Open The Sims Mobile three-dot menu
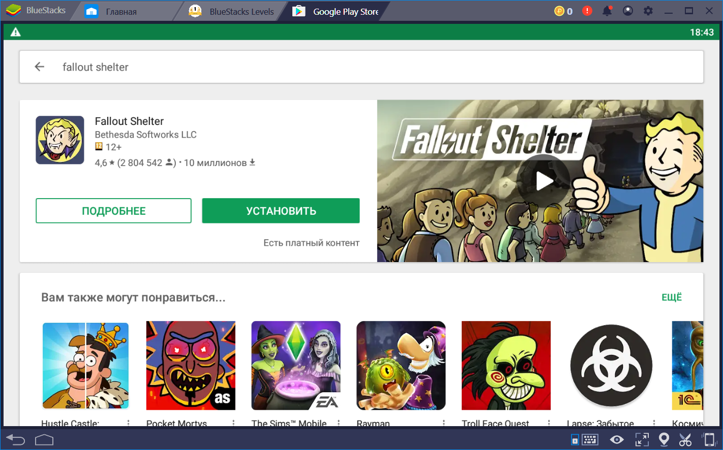The image size is (723, 450). tap(339, 423)
